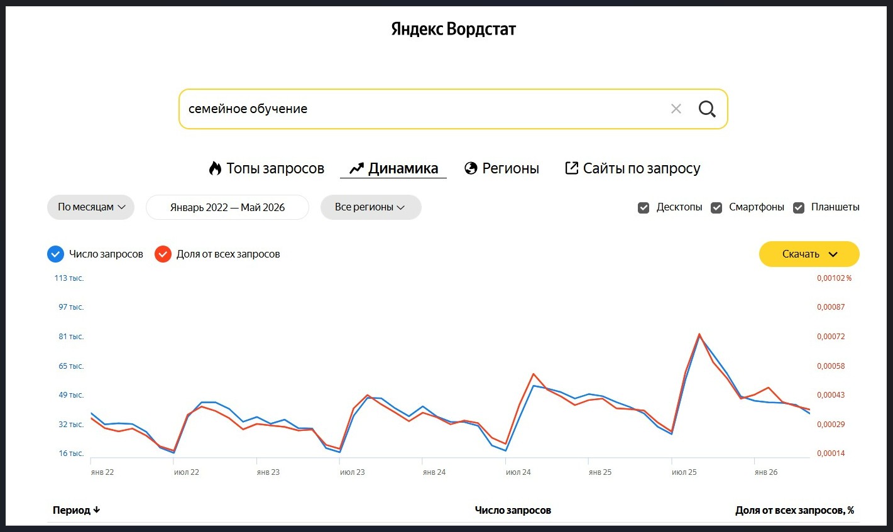Click the 32 тыс. value on the left axis
This screenshot has width=893, height=532.
pyautogui.click(x=71, y=425)
